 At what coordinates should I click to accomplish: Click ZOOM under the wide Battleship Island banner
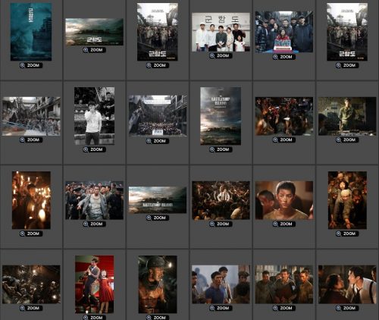point(158,218)
